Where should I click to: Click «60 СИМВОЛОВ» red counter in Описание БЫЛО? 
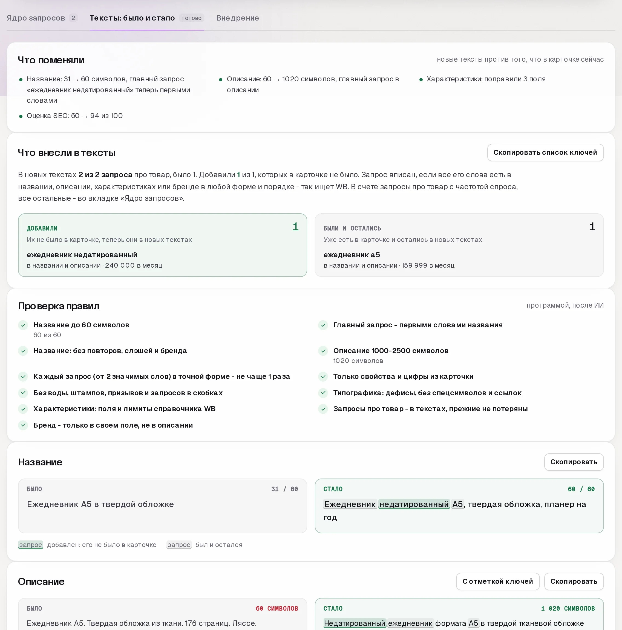[277, 608]
